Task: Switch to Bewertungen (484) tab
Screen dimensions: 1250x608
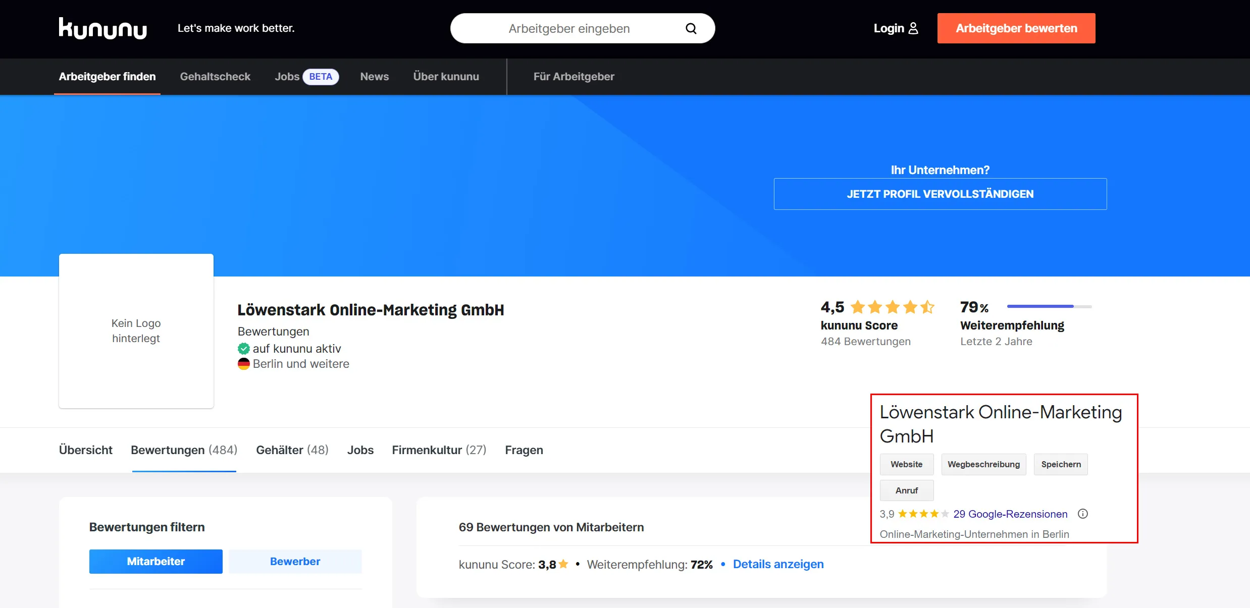Action: click(x=184, y=450)
